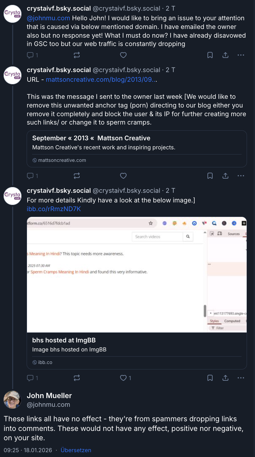This screenshot has height=457, width=255.
Task: Open John Mueller's profile avatar
Action: click(x=13, y=400)
